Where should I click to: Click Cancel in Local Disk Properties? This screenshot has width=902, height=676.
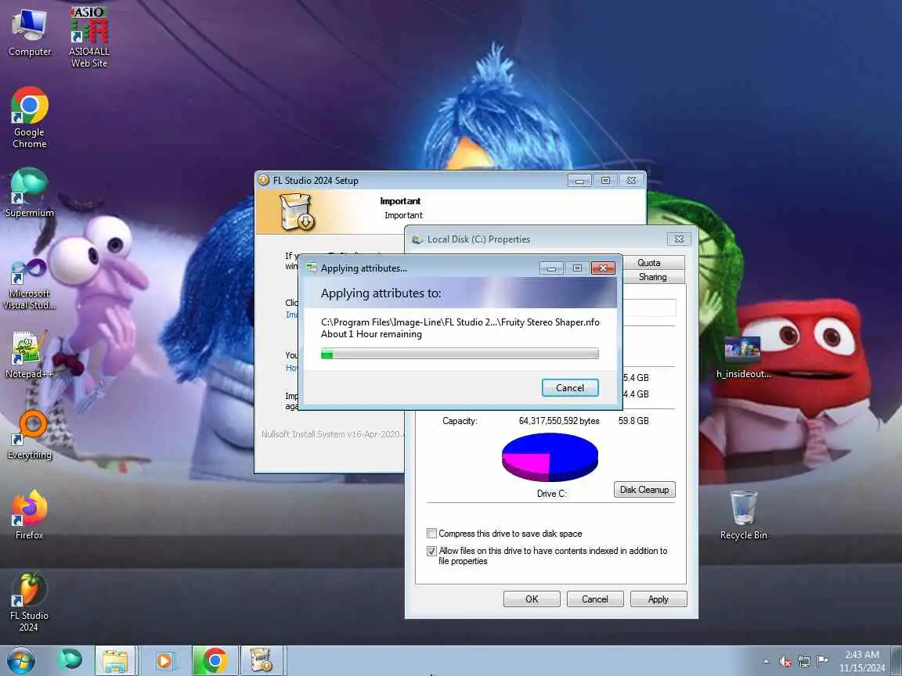click(595, 599)
